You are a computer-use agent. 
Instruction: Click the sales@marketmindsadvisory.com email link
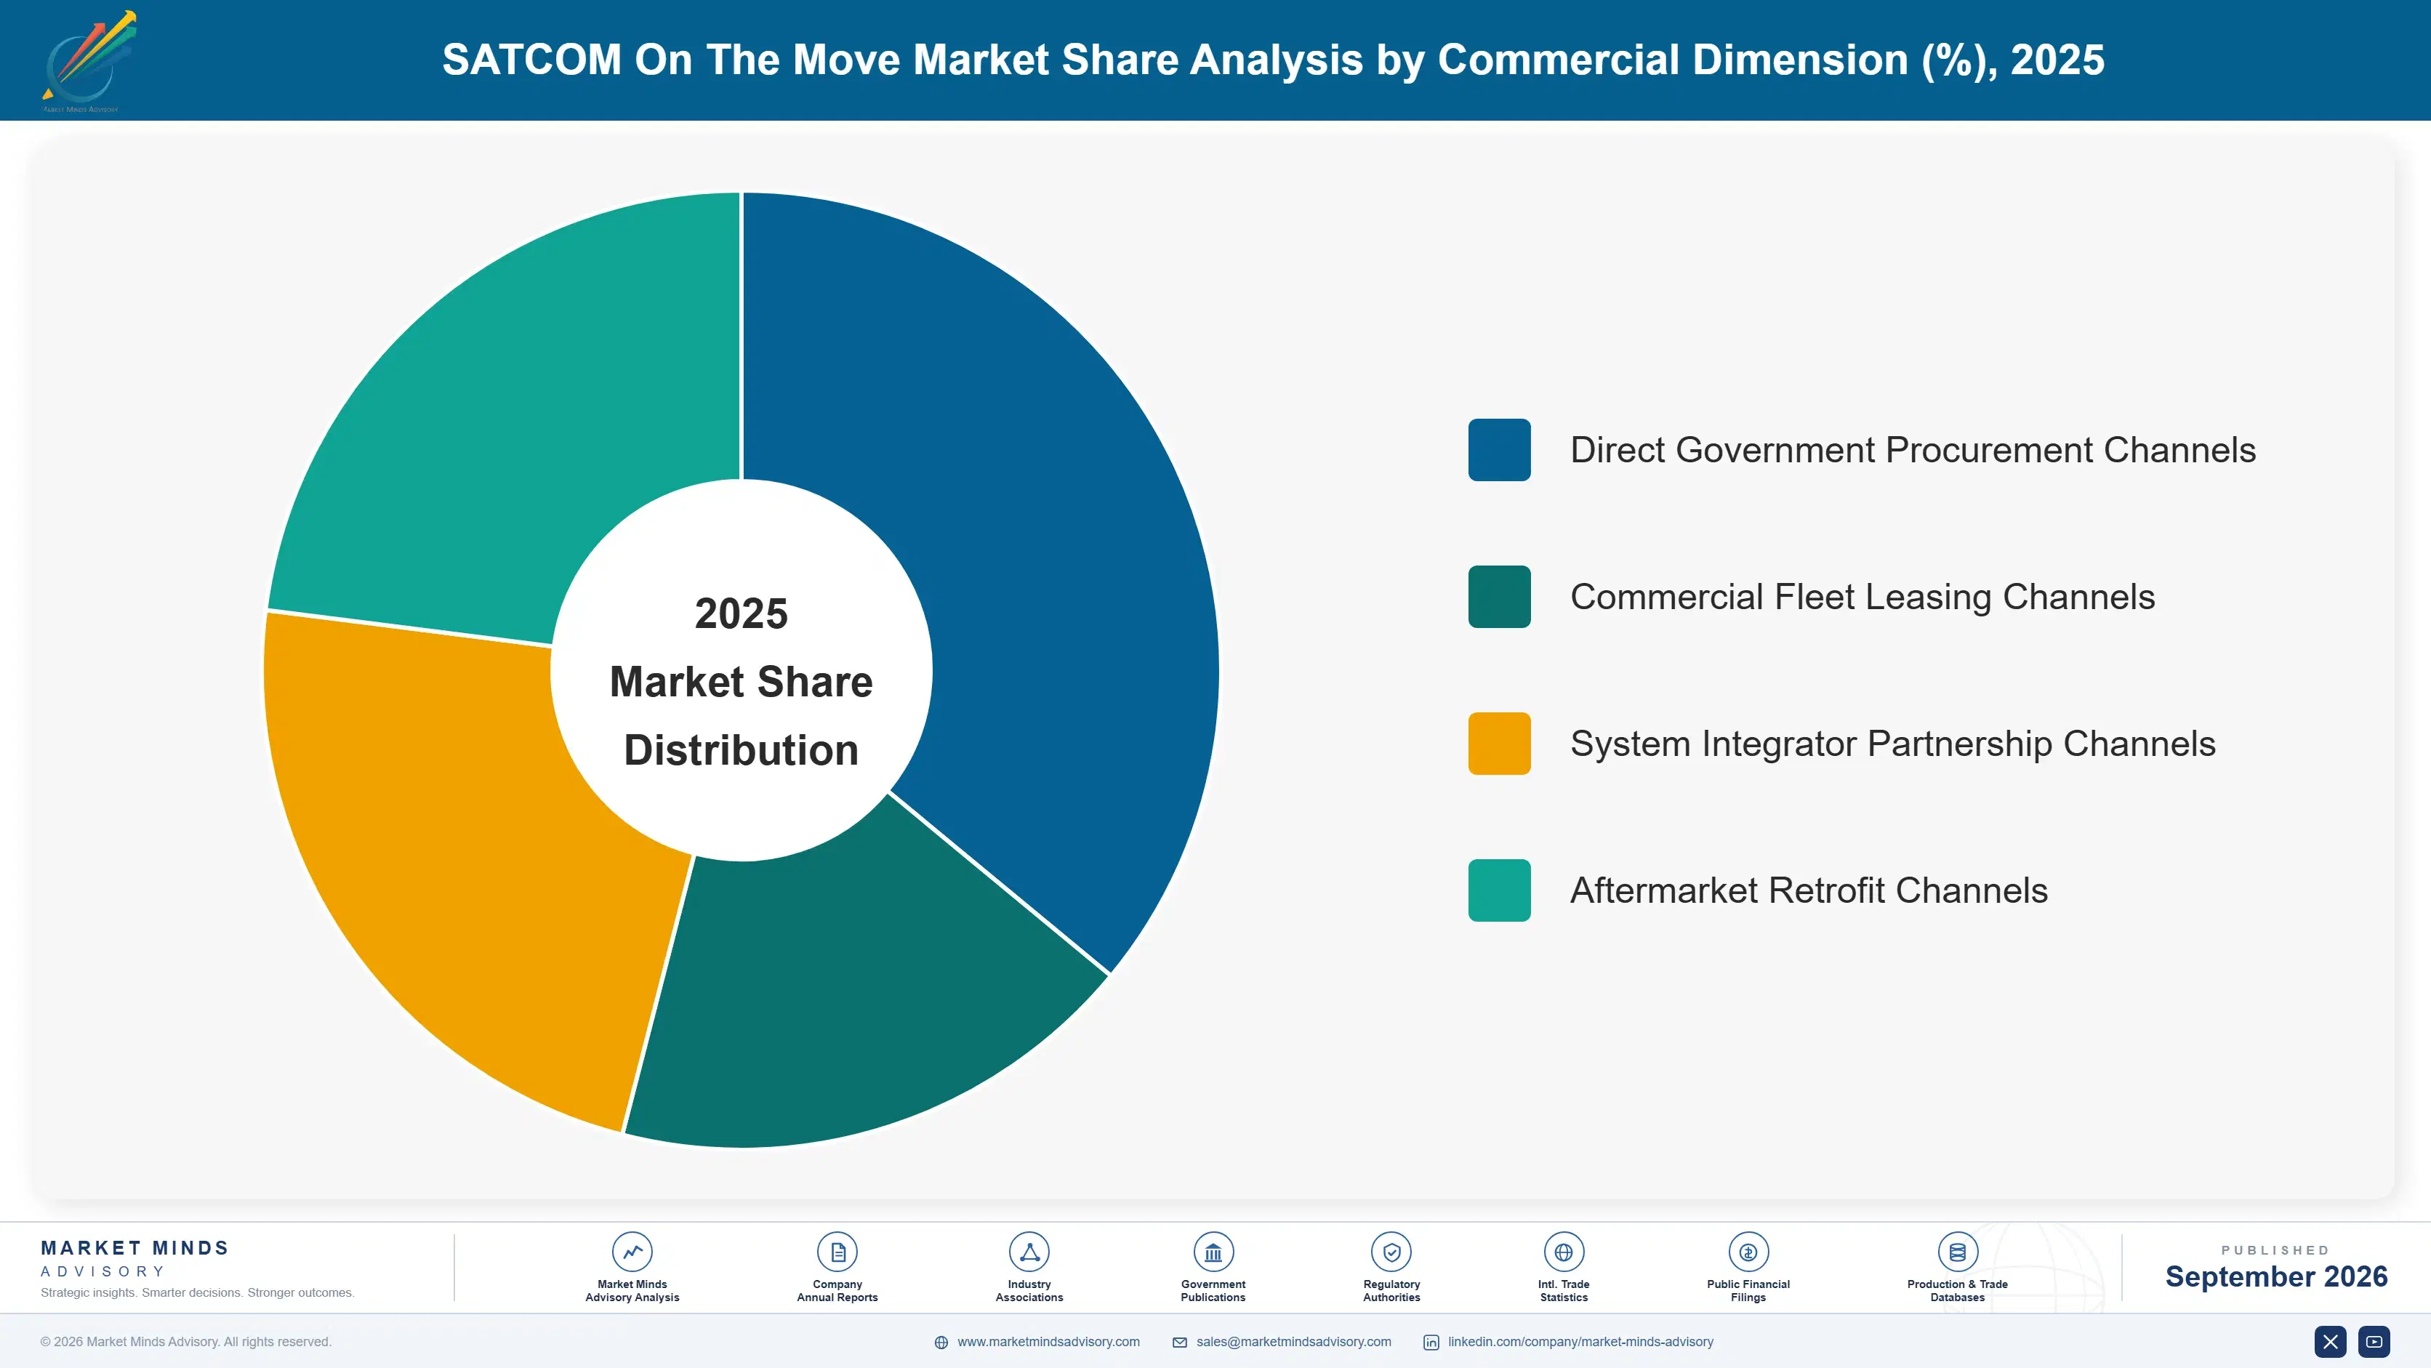click(1294, 1342)
